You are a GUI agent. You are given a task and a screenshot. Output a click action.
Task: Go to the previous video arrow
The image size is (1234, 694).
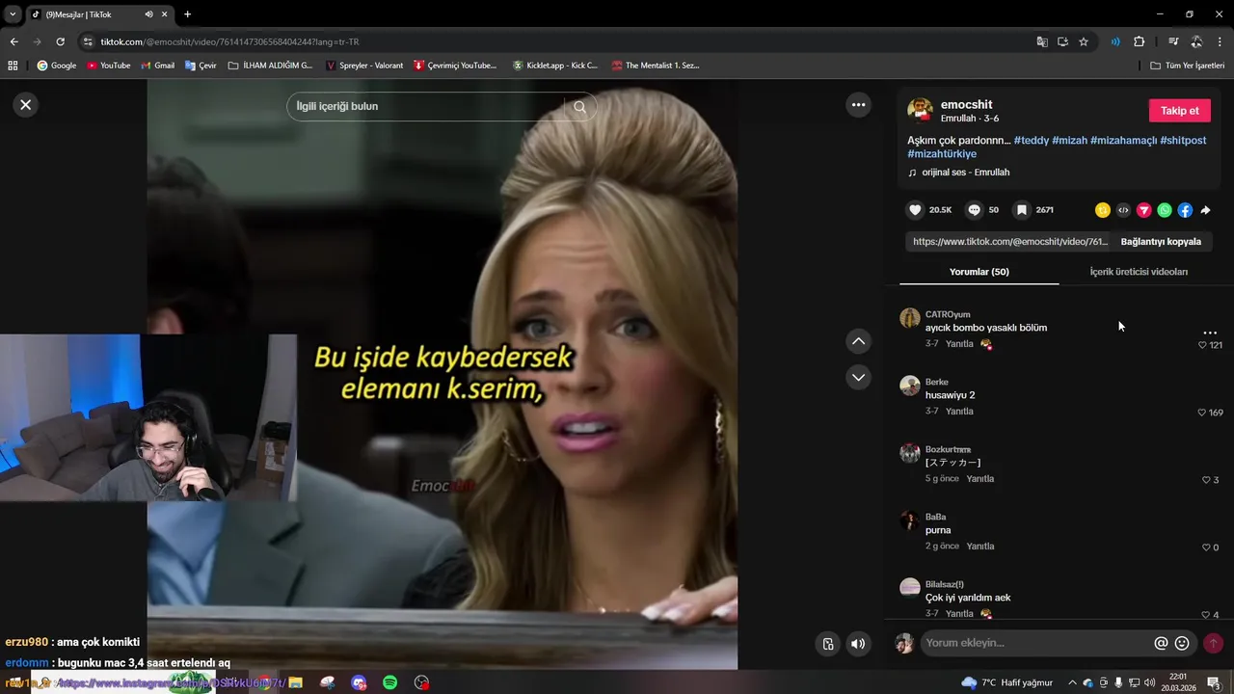click(858, 341)
